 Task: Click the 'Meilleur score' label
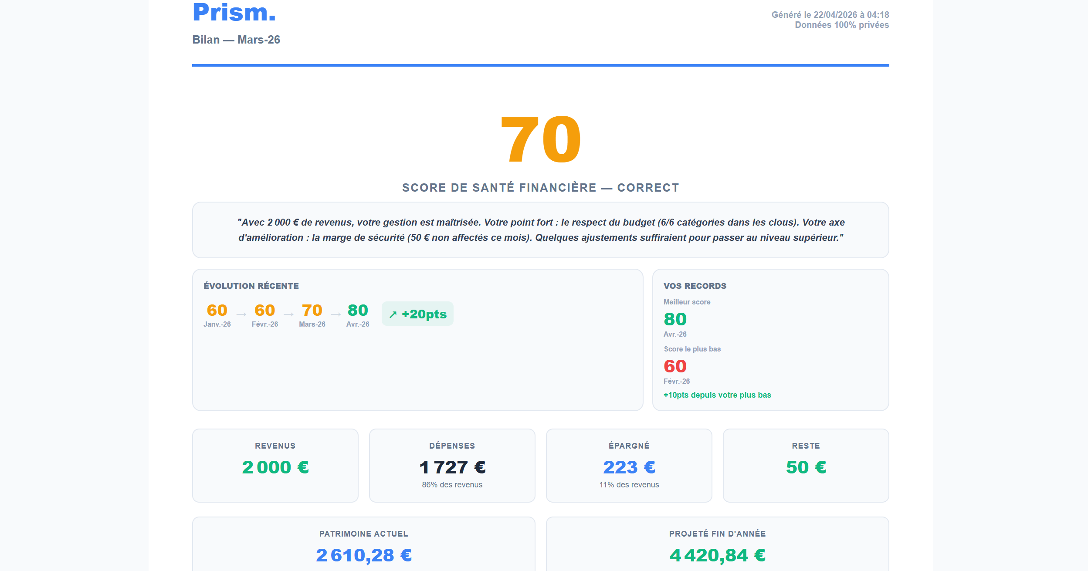[687, 302]
